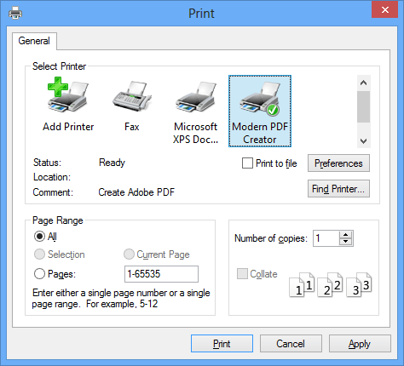Viewport: 404px width, 366px height.
Task: Increase number of copies with up arrow
Action: 345,235
